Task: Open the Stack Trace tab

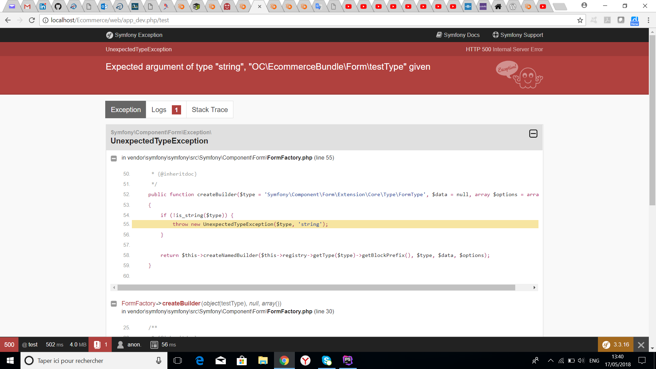Action: (x=210, y=110)
